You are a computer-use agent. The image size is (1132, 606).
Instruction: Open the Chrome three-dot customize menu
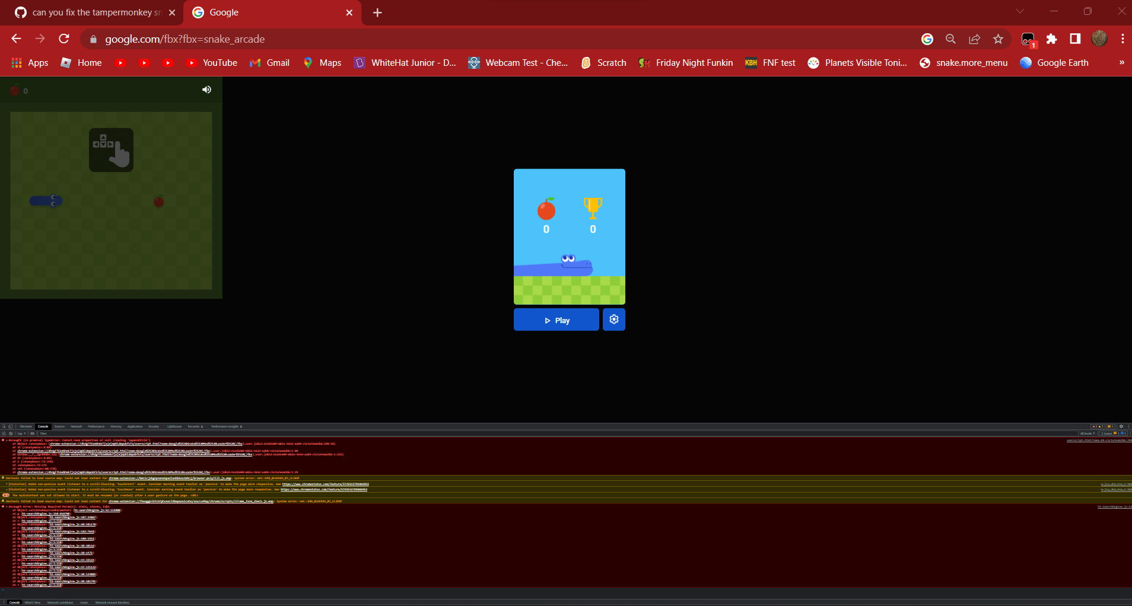(x=1121, y=39)
